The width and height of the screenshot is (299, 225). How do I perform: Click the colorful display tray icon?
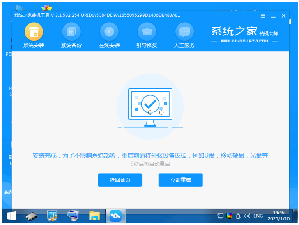229,216
